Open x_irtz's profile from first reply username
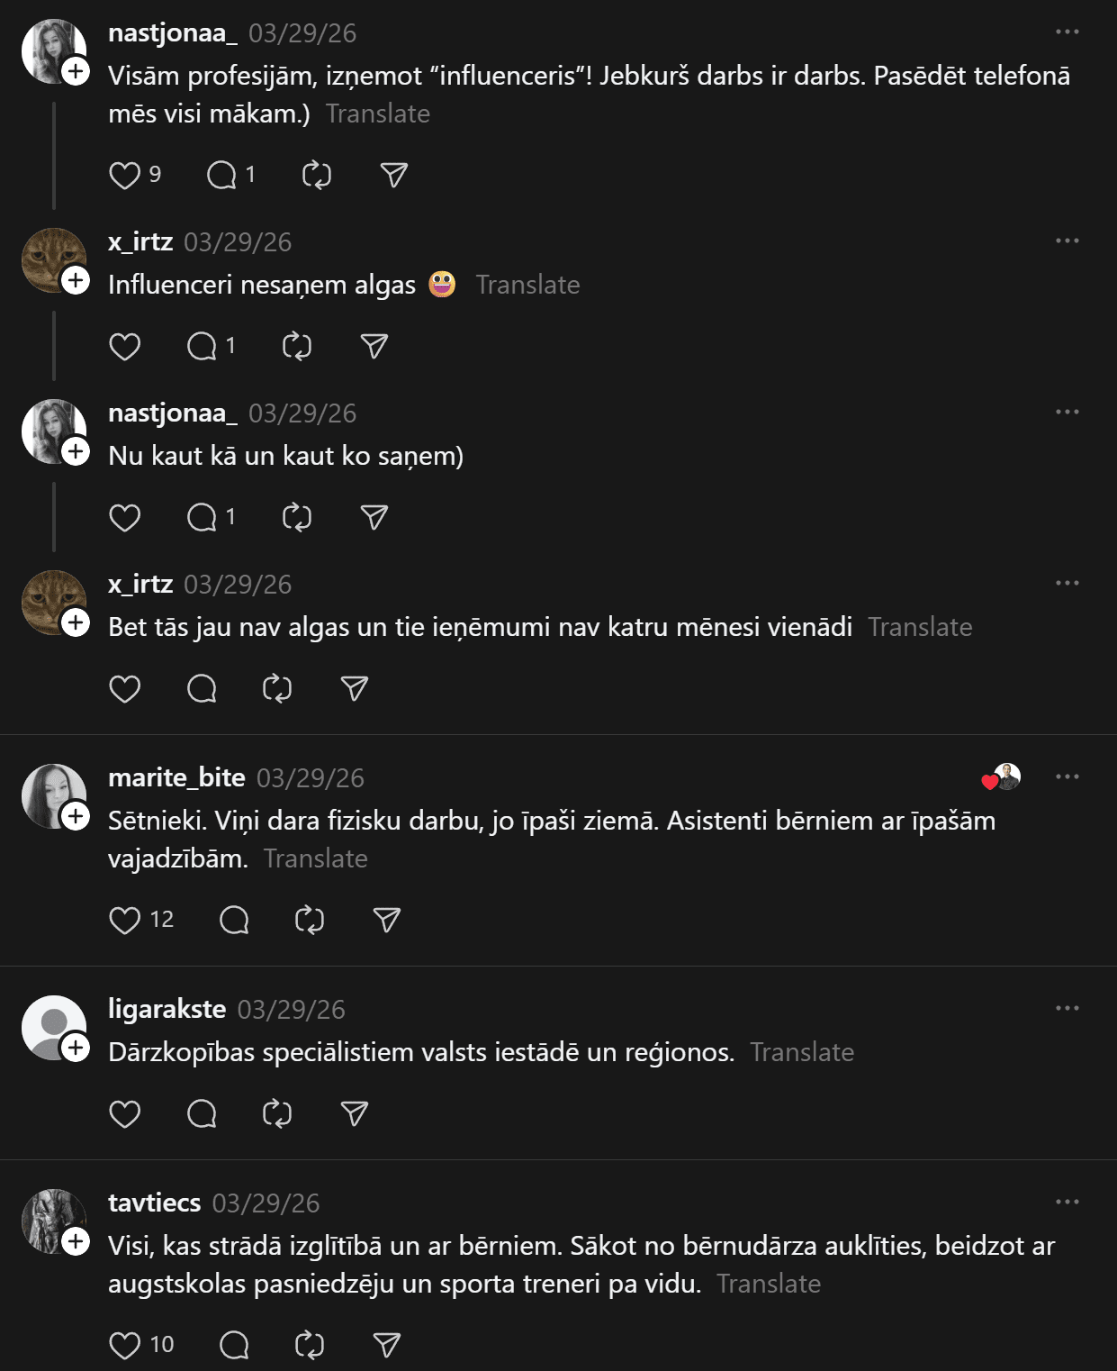1117x1371 pixels. pyautogui.click(x=140, y=241)
